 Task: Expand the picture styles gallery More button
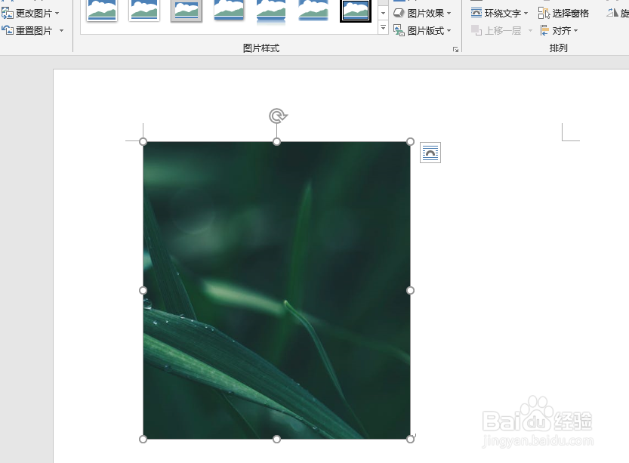pyautogui.click(x=383, y=28)
